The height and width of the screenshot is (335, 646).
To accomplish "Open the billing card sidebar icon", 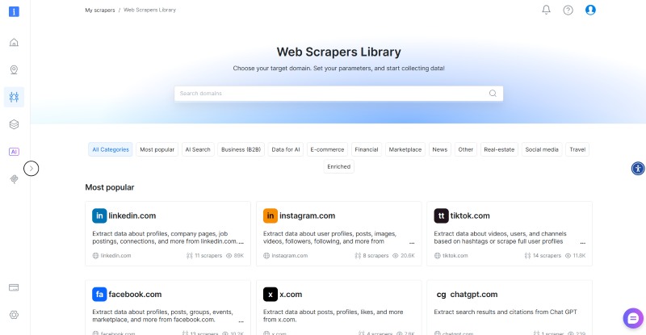I will (x=14, y=287).
